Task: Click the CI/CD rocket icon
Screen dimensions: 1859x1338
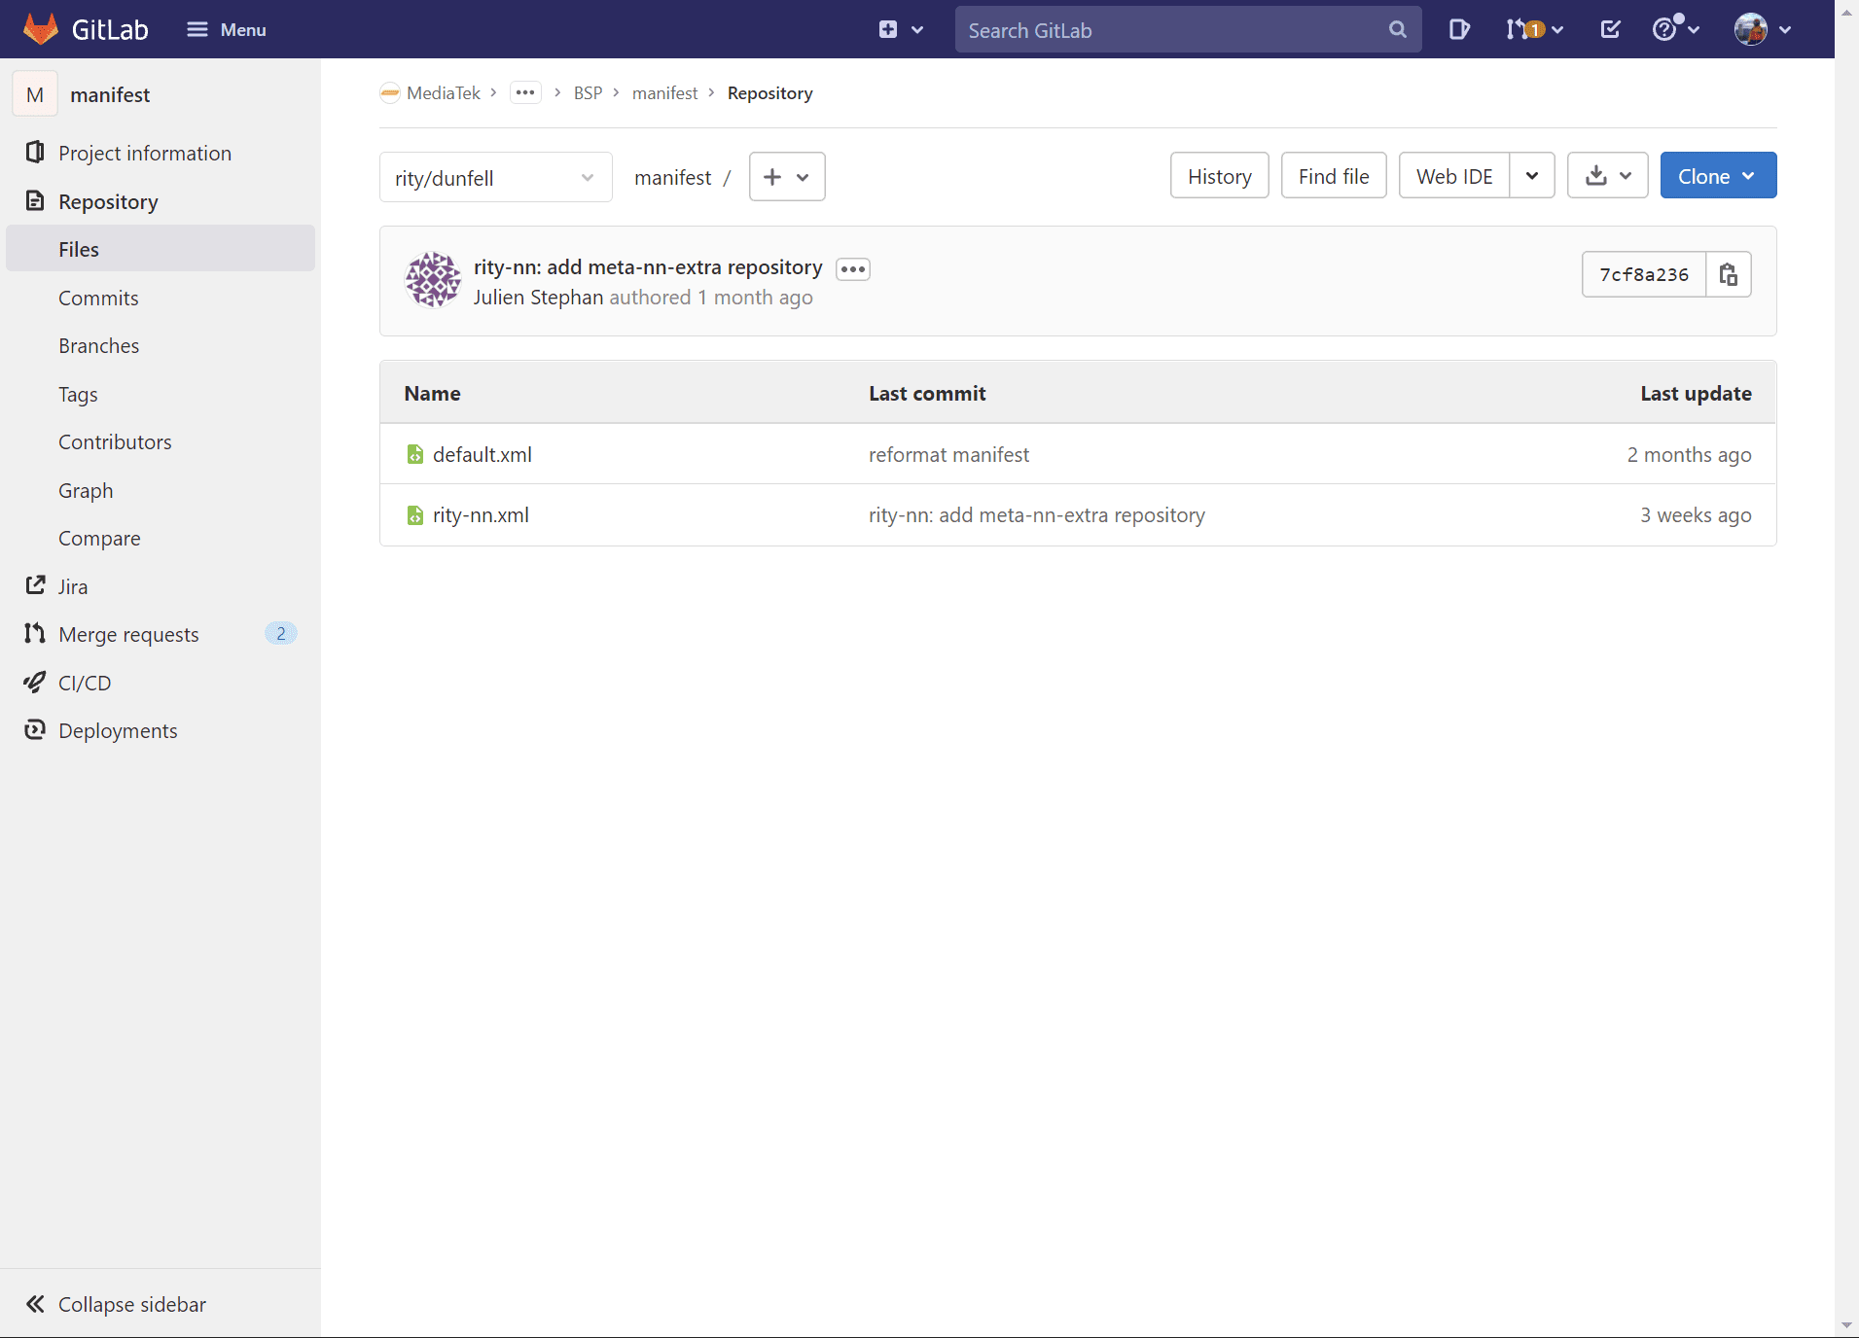Action: coord(35,682)
